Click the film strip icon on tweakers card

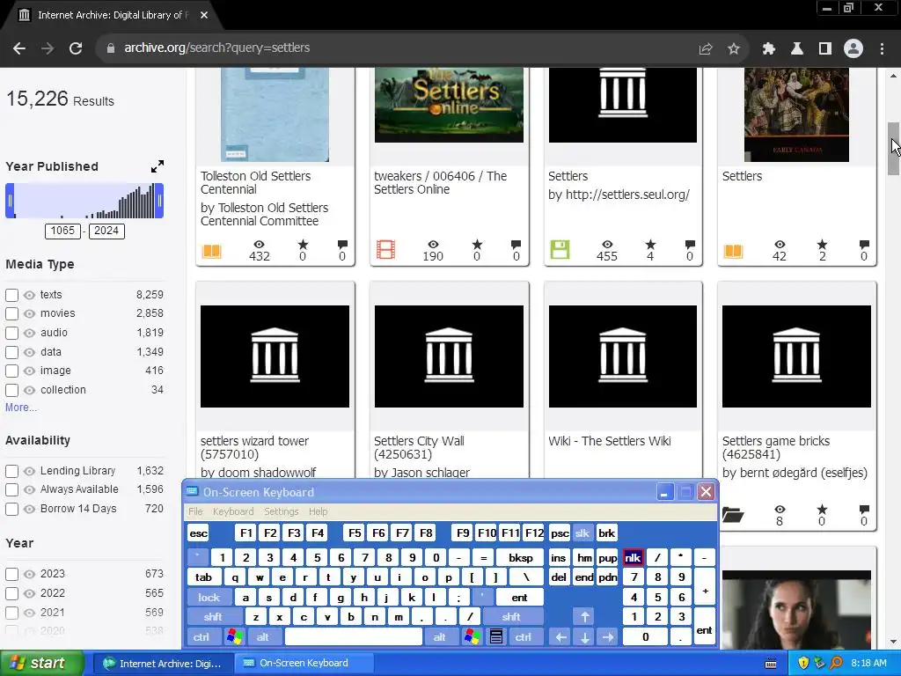pos(385,250)
